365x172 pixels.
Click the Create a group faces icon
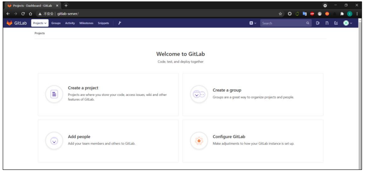[x=199, y=94]
